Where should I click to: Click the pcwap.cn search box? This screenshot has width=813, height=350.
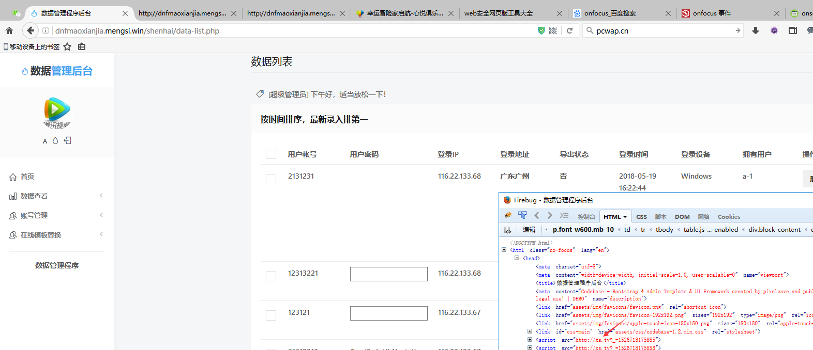664,30
